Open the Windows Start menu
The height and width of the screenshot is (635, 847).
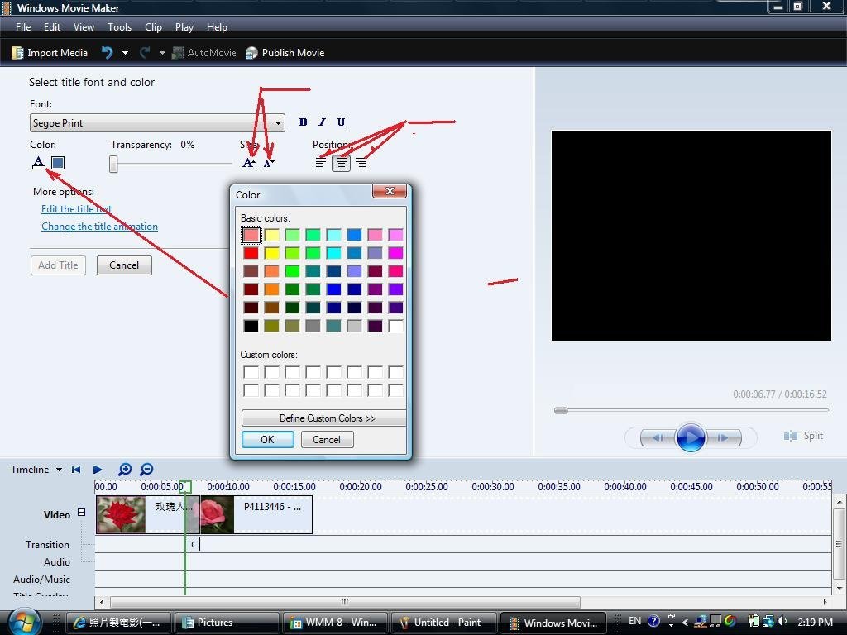(x=25, y=622)
